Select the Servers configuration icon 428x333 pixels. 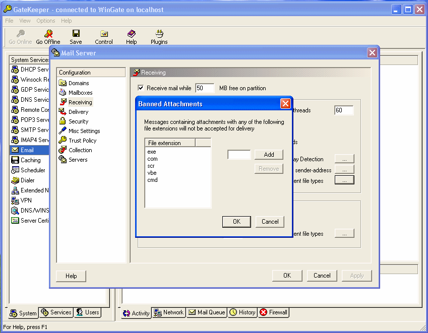pyautogui.click(x=63, y=159)
